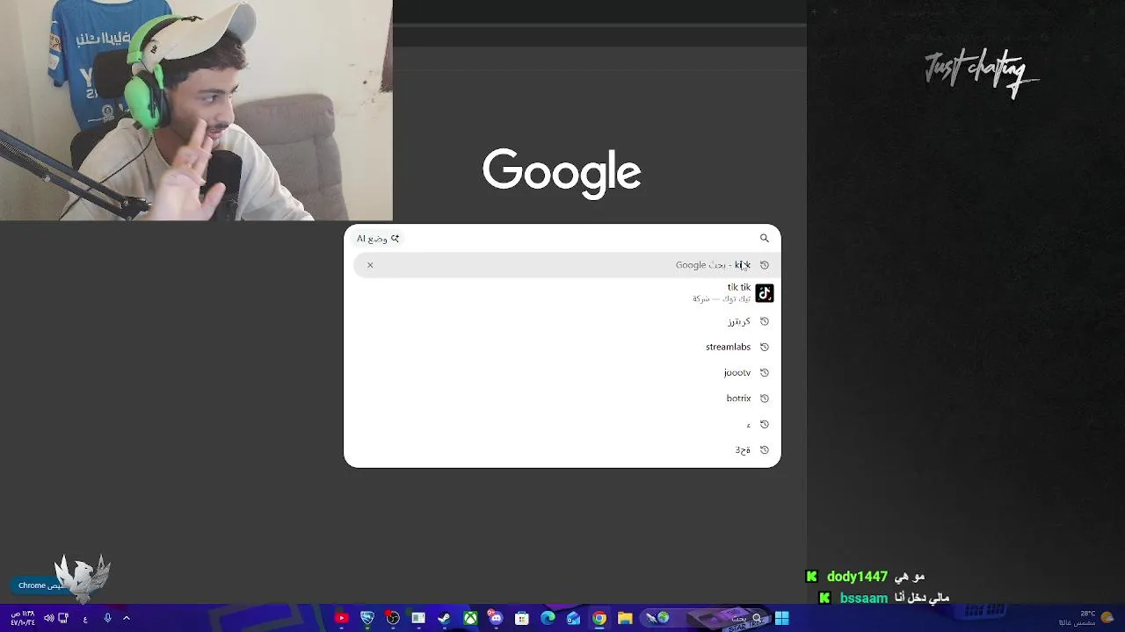Click history clock icon beside streamlabs
This screenshot has width=1125, height=632.
pyautogui.click(x=764, y=347)
